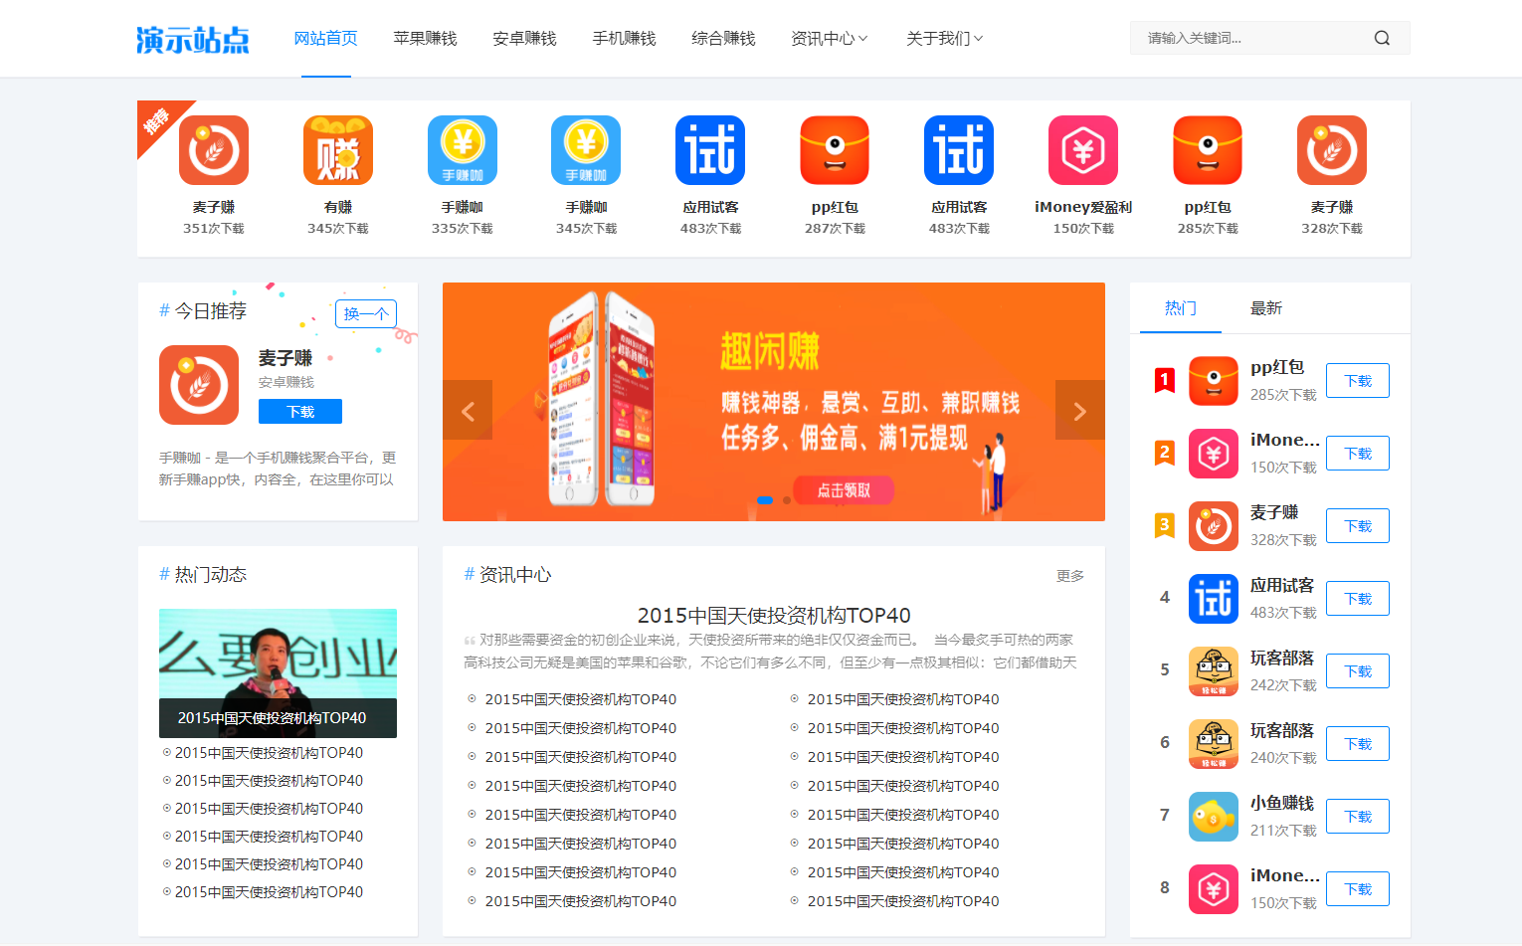Select the 有赚 app icon
Screen dimensions: 1522x946
tap(337, 150)
